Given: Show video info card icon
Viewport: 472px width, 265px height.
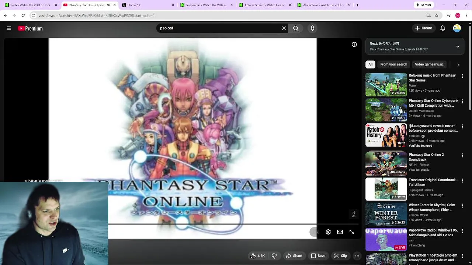Looking at the screenshot, I should coord(354,45).
